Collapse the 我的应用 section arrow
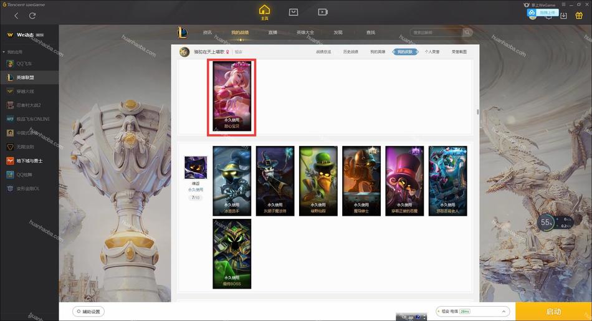The image size is (592, 321). [4, 52]
